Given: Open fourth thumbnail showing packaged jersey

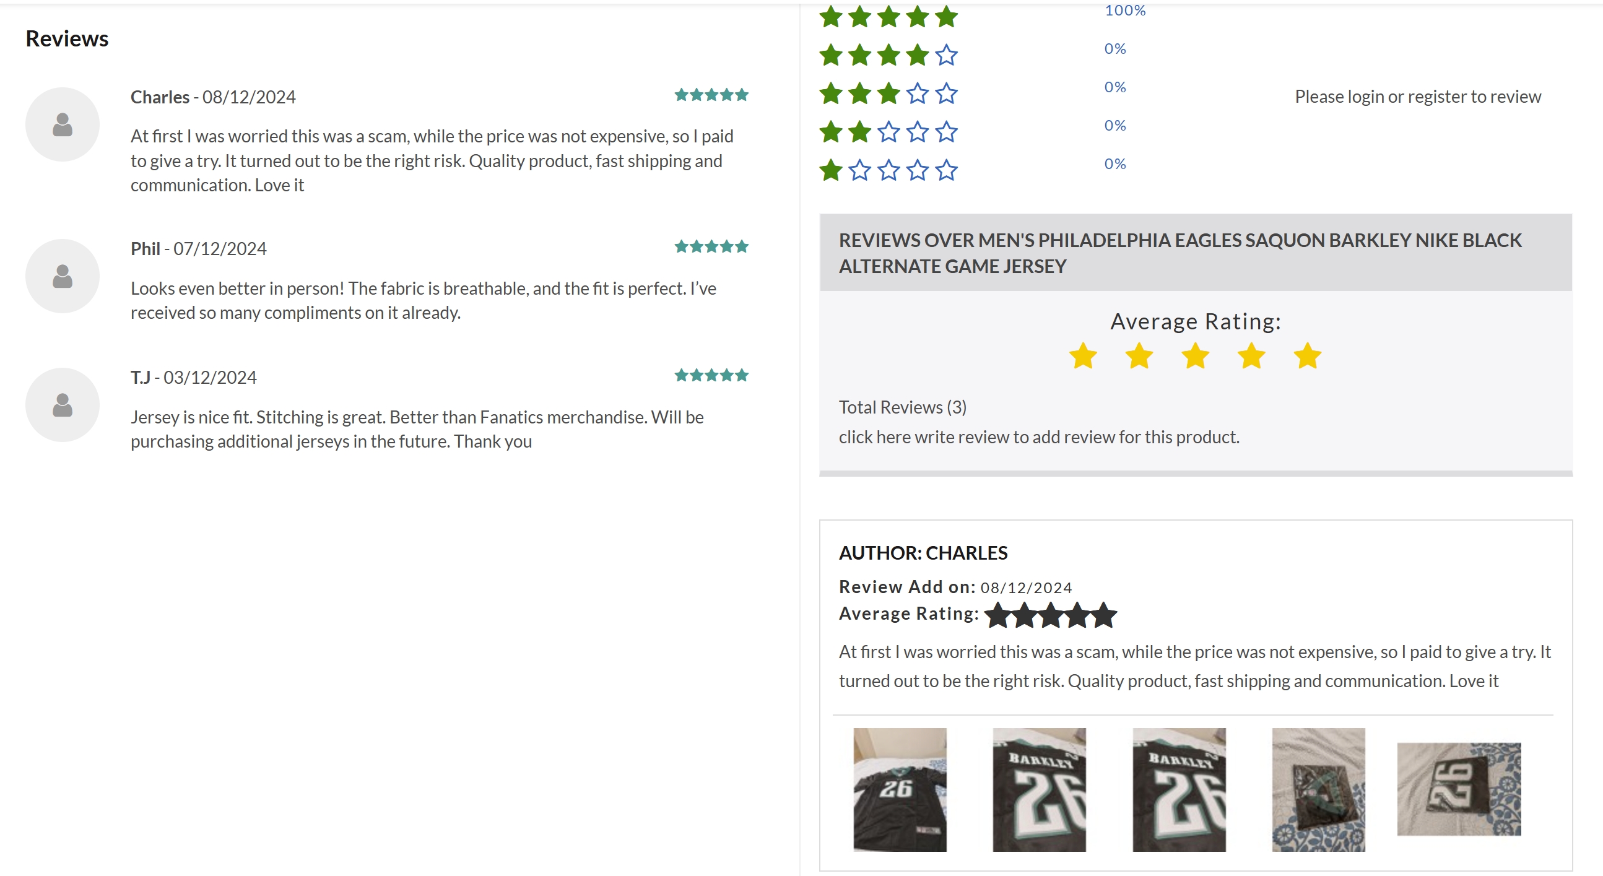Looking at the screenshot, I should [1318, 789].
